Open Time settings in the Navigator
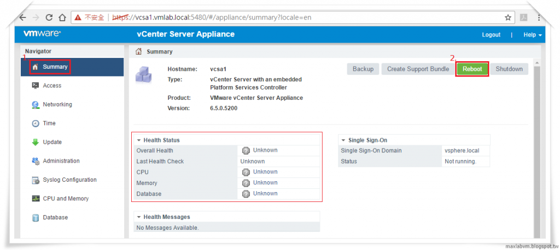This screenshot has height=250, width=560. pos(49,123)
